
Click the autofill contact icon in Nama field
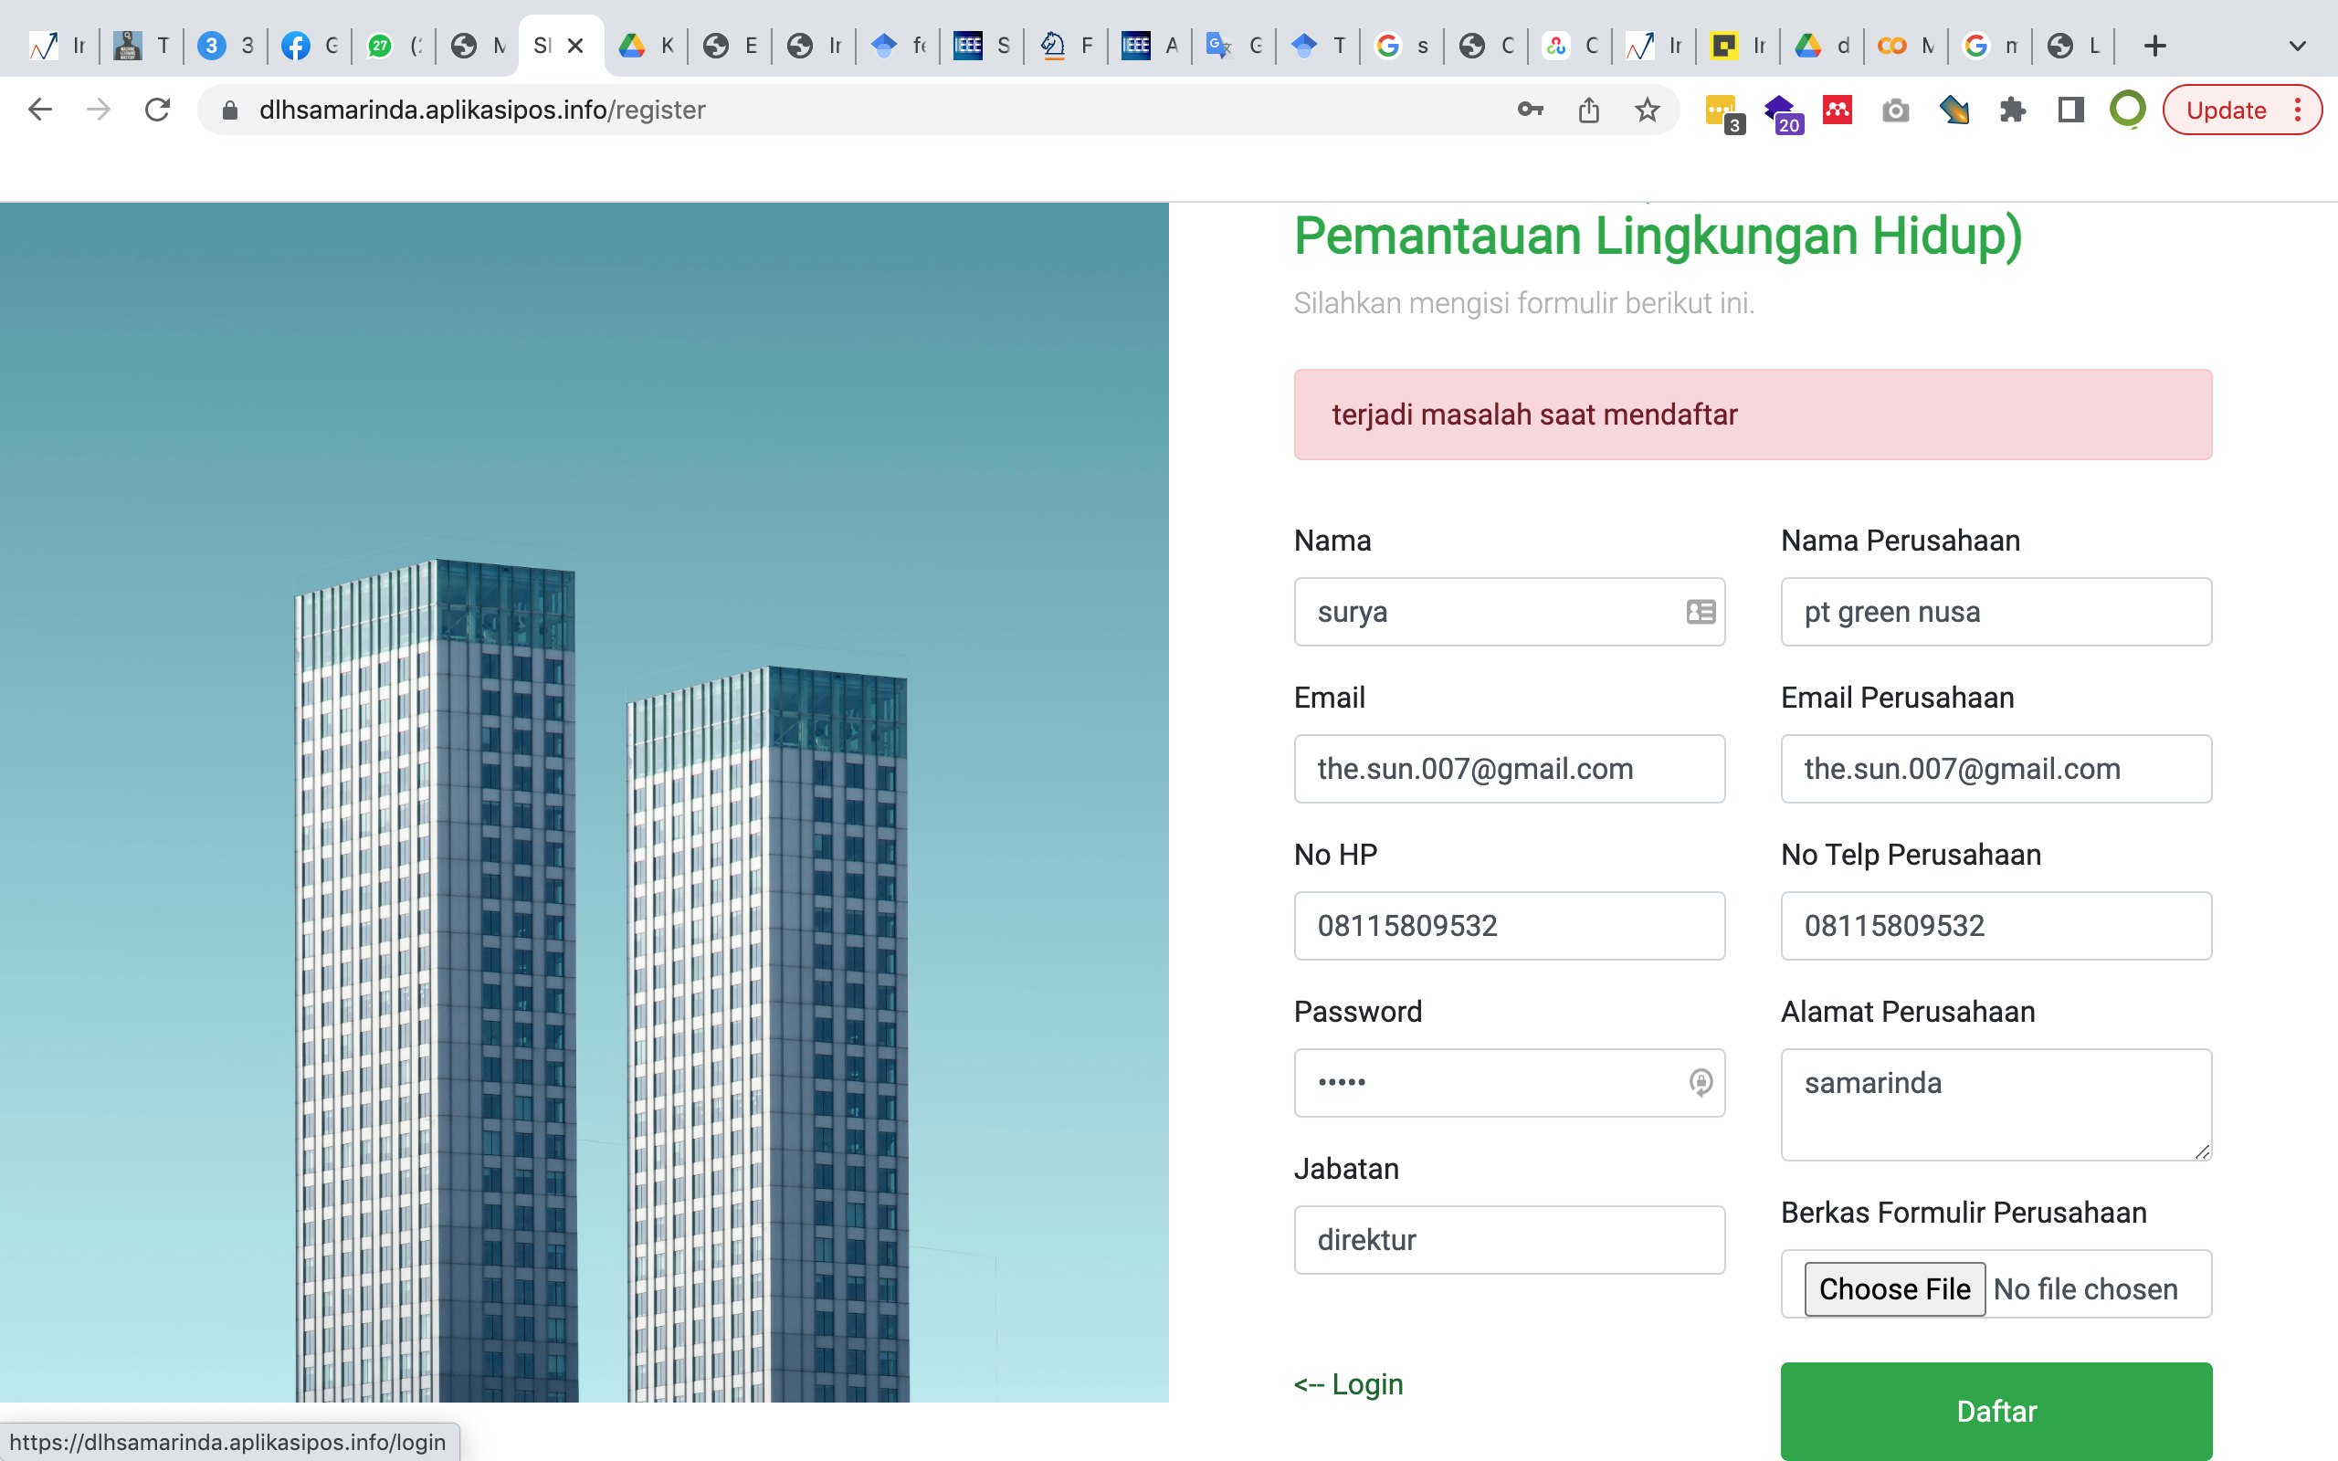point(1701,612)
